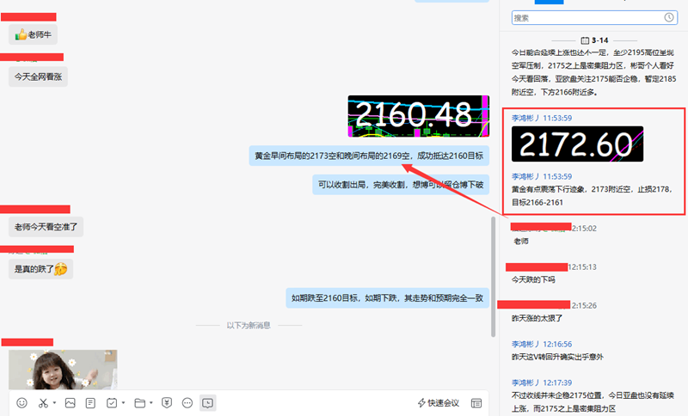Viewport: 688px width, 416px height.
Task: Click the folder file icon
Action: (140, 402)
